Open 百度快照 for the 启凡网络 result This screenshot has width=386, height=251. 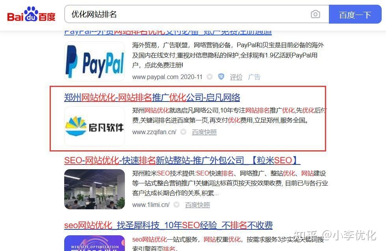click(204, 132)
